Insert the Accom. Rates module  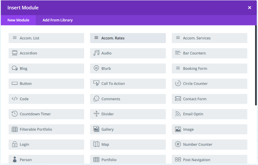(128, 38)
